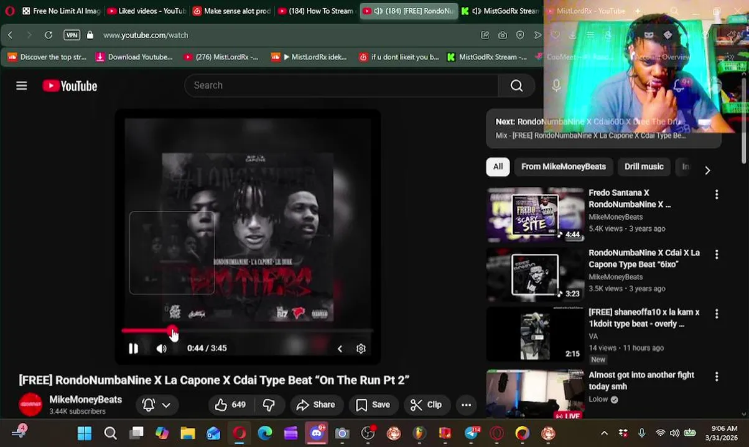
Task: Show more chips with right arrow
Action: (707, 169)
